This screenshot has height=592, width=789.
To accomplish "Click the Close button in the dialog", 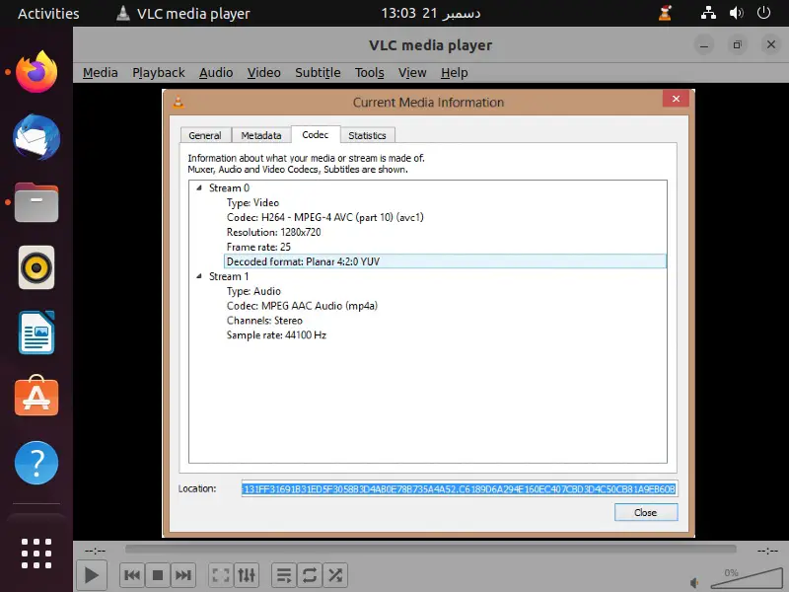I will 646,512.
